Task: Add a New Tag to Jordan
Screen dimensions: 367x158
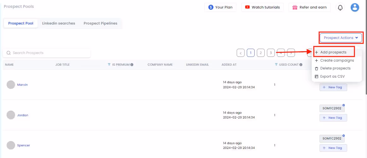Action: click(333, 117)
